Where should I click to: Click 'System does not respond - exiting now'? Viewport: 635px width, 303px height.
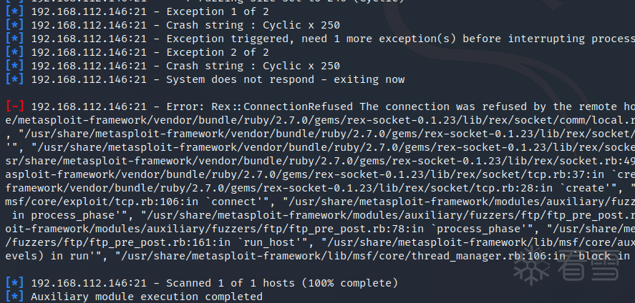pyautogui.click(x=286, y=79)
